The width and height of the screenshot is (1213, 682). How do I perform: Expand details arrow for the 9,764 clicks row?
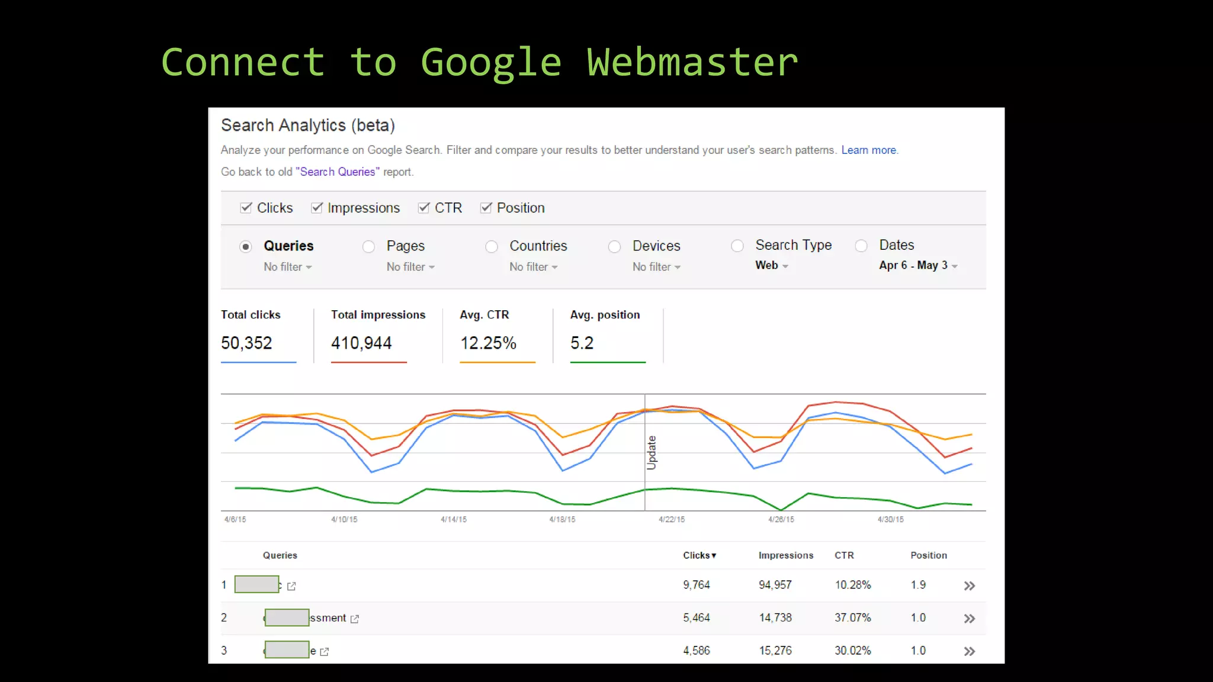coord(969,586)
